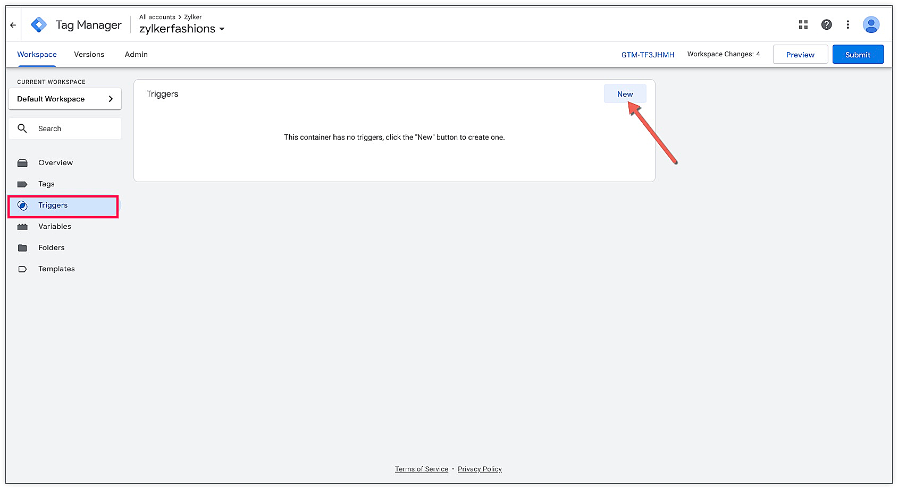Focus the Search input field

(x=65, y=128)
